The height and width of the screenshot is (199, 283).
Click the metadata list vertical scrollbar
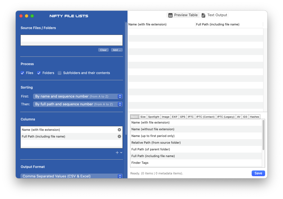pyautogui.click(x=263, y=135)
